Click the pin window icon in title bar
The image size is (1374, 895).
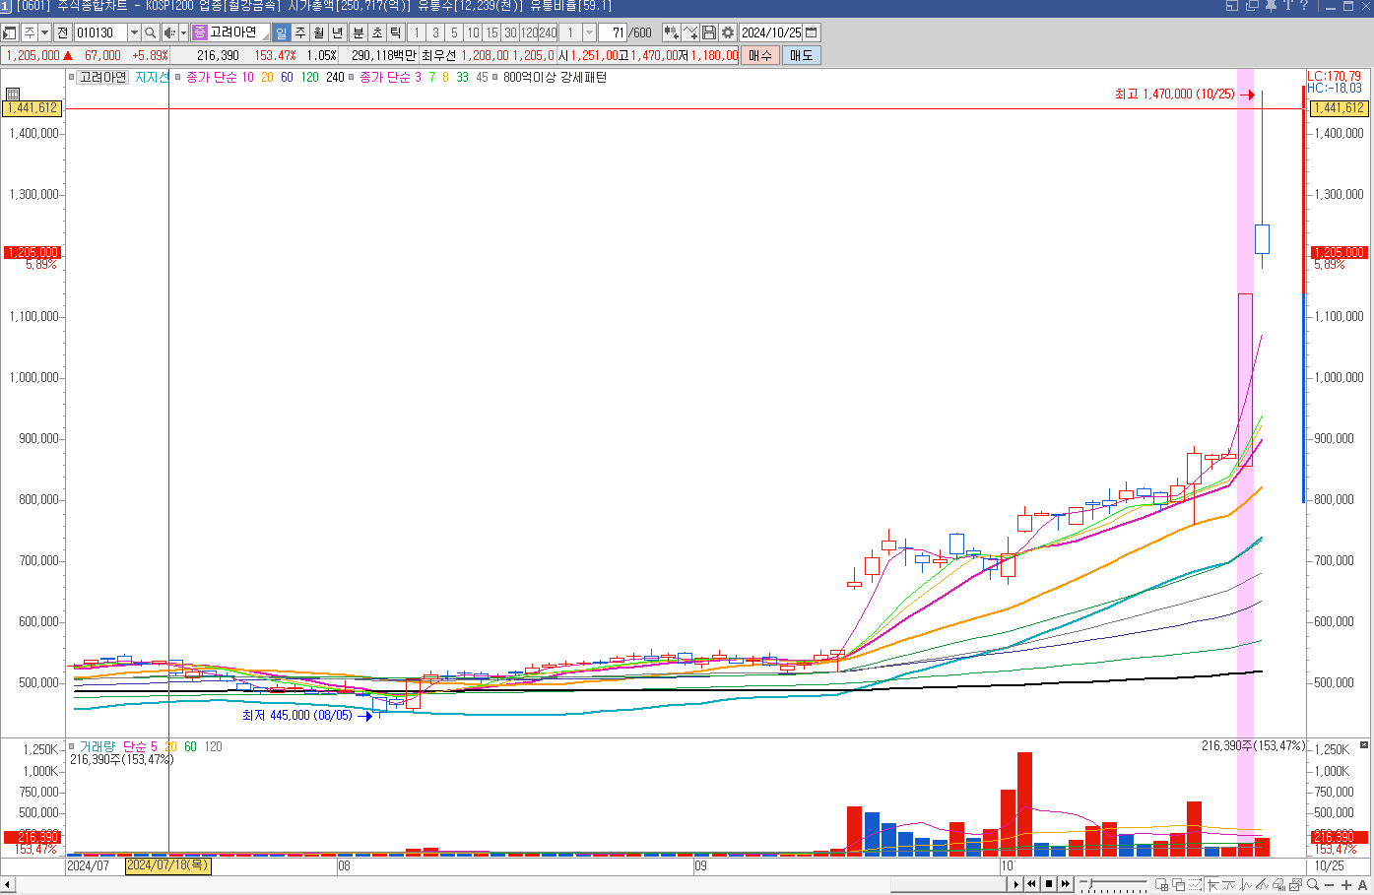[x=1271, y=6]
